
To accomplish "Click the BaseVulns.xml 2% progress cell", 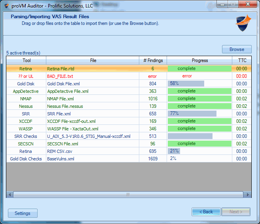I will pyautogui.click(x=199, y=158).
